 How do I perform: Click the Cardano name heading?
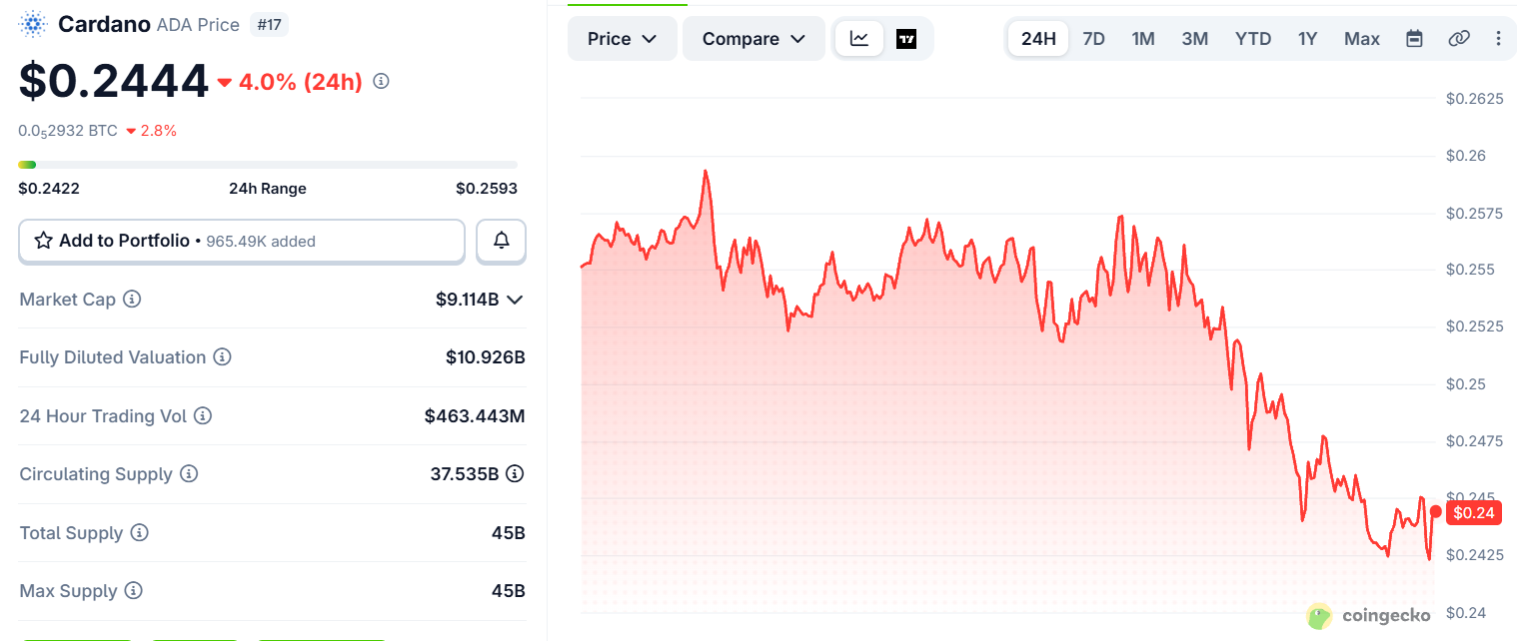[104, 24]
